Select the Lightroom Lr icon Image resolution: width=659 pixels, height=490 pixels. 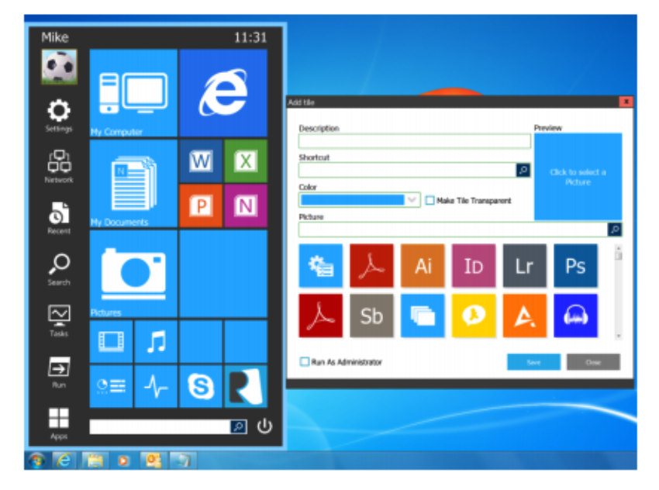(x=525, y=265)
